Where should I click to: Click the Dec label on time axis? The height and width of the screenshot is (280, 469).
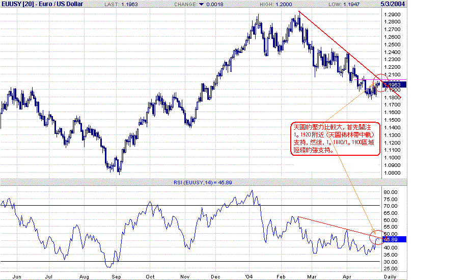click(x=215, y=277)
